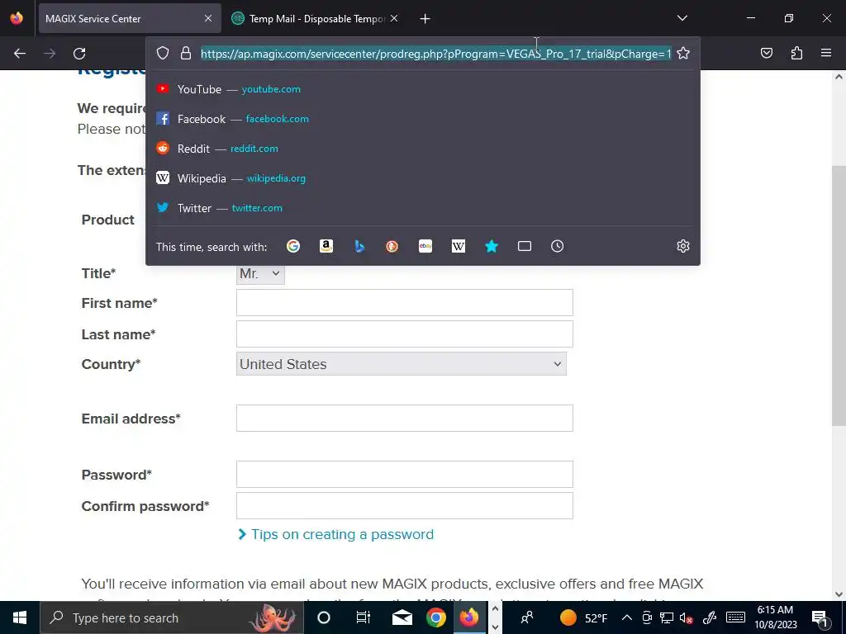Viewport: 846px width, 634px height.
Task: Reload the page with refresh icon
Action: click(x=79, y=54)
